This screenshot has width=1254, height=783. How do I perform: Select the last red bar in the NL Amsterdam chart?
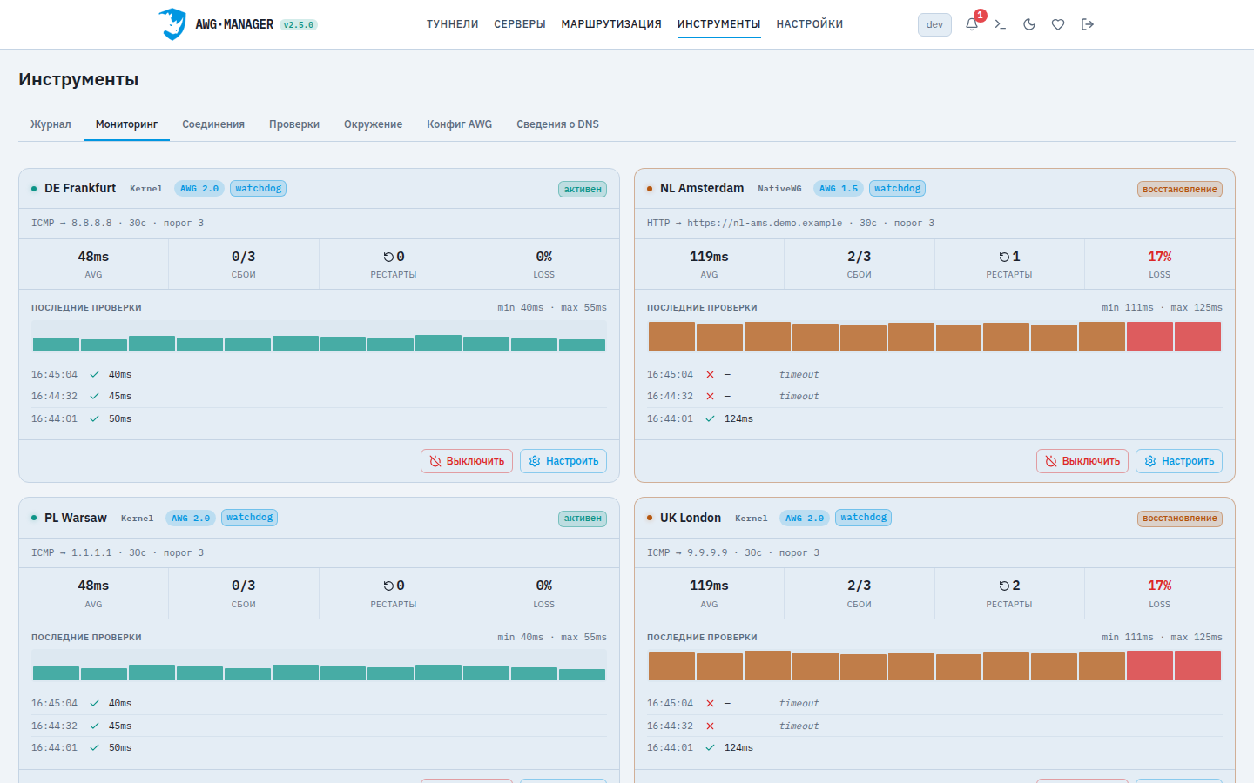[x=1198, y=337]
